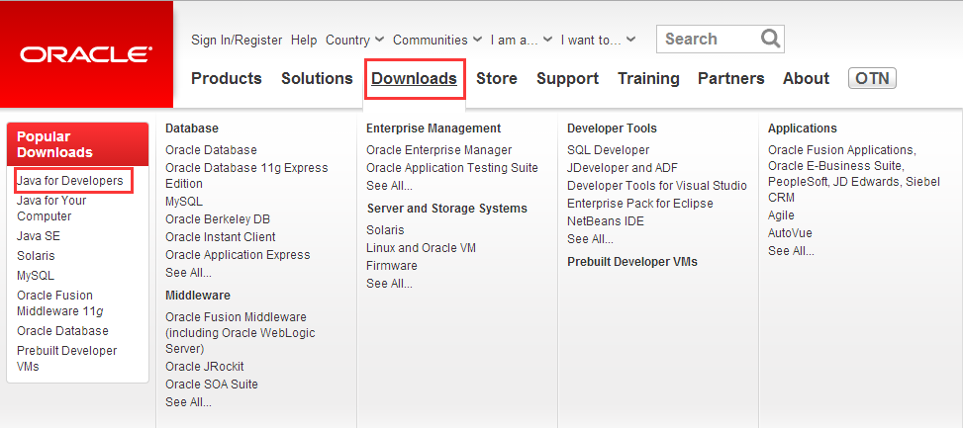963x428 pixels.
Task: Click Solaris under Popular Downloads
Action: pos(36,256)
